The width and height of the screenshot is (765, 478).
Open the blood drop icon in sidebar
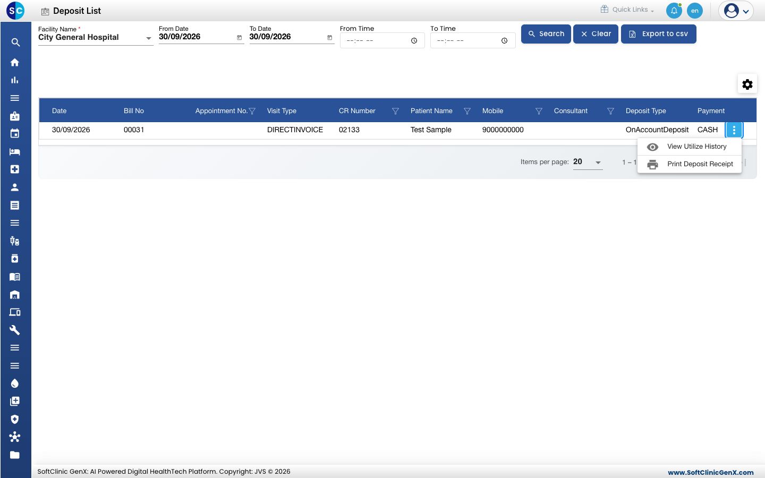pyautogui.click(x=15, y=383)
